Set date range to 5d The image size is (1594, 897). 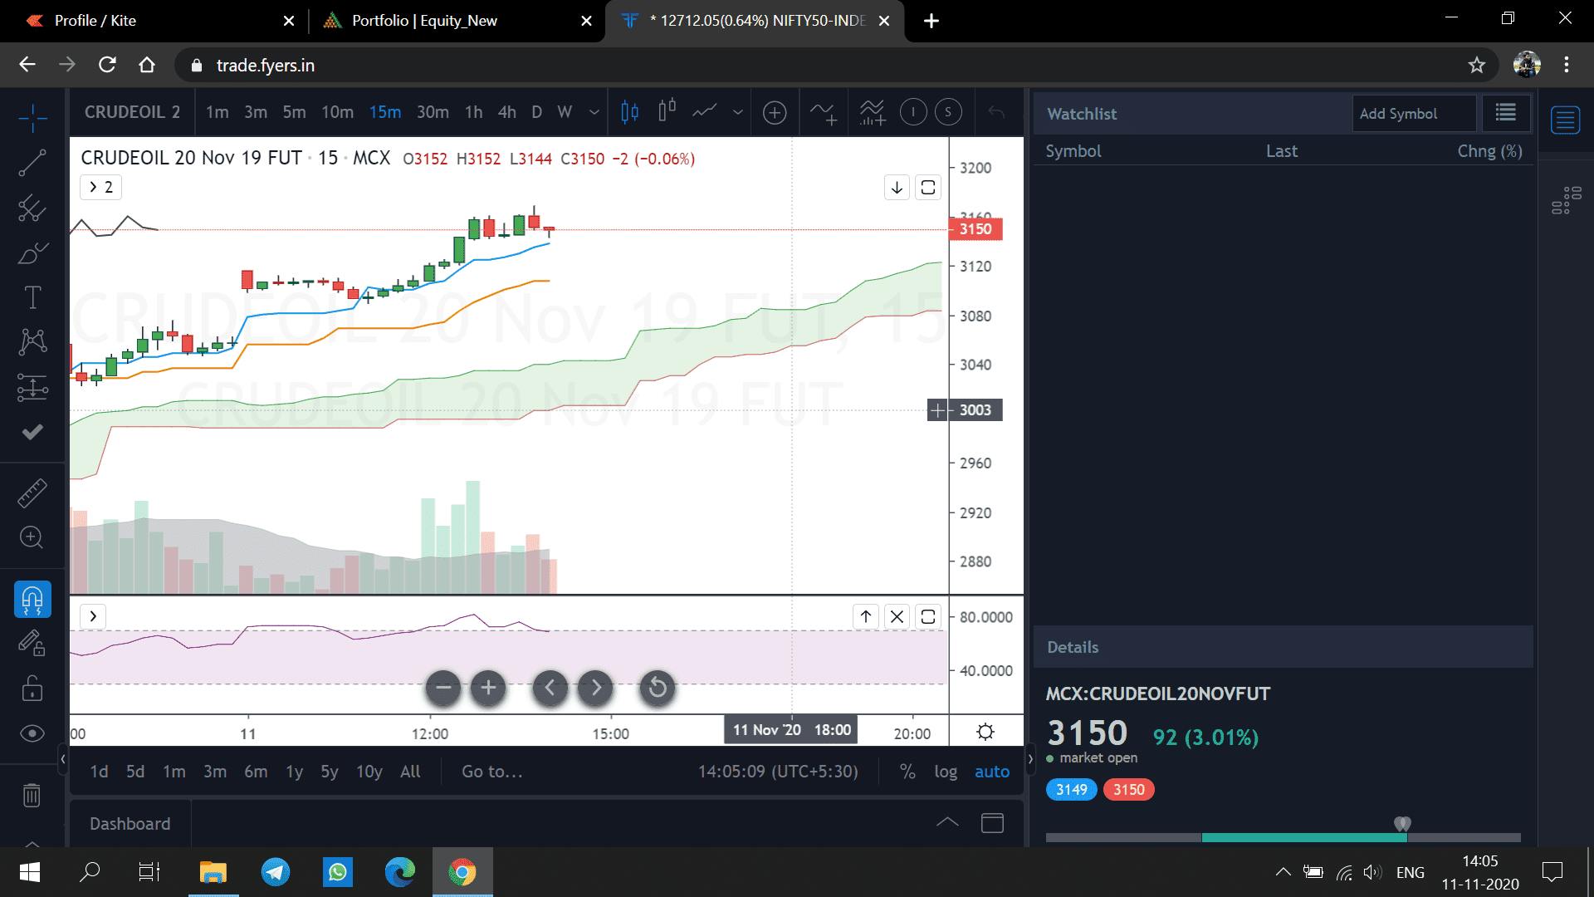(x=135, y=772)
